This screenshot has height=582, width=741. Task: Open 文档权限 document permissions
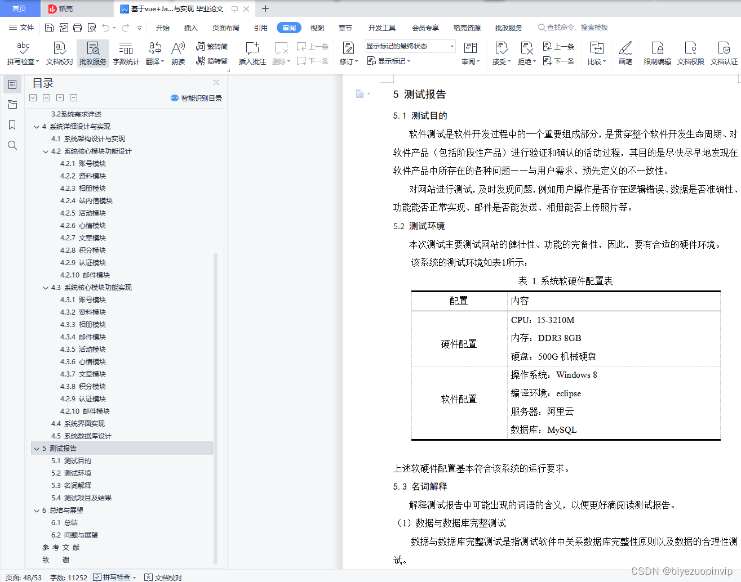[690, 53]
